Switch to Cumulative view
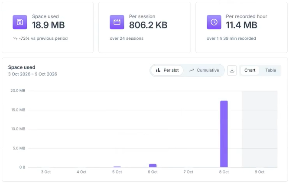 point(204,70)
